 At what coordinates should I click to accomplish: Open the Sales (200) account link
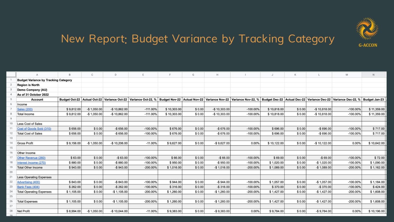pos(25,109)
